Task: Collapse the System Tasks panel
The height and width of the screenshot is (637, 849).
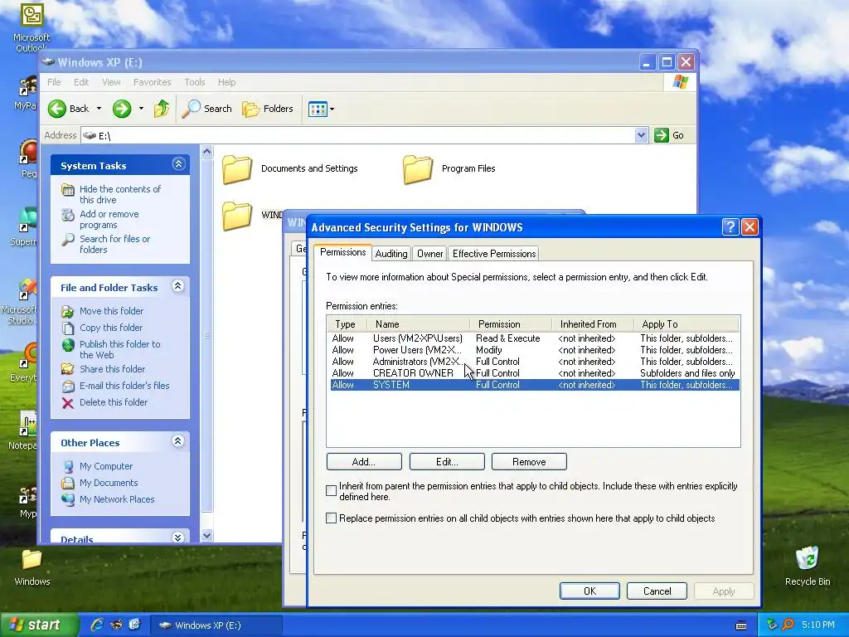Action: tap(179, 164)
